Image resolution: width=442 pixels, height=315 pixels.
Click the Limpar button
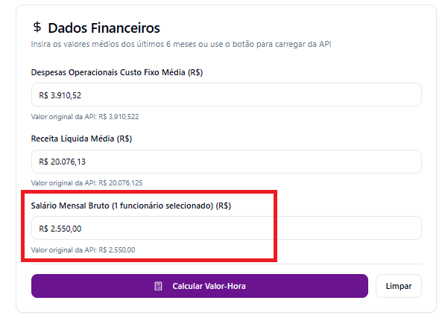click(399, 286)
